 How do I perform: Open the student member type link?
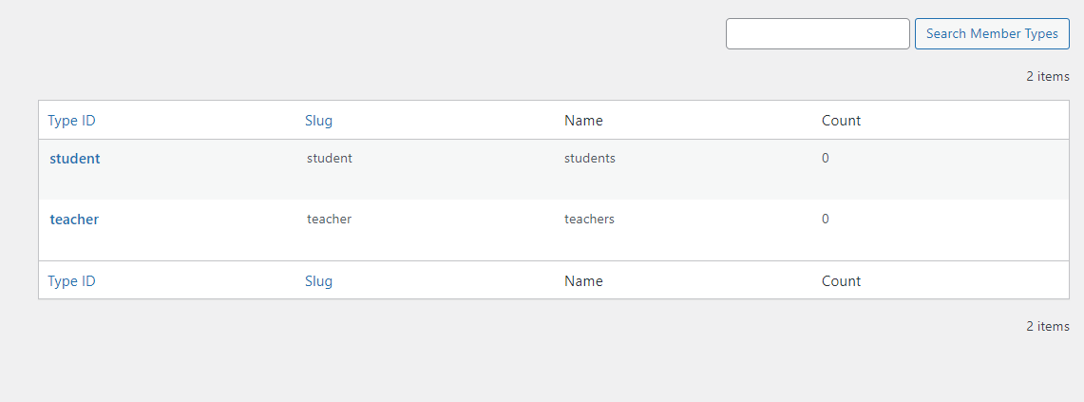75,159
